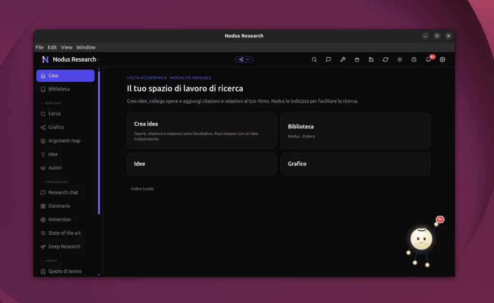
Task: Open the View menu
Action: 67,47
